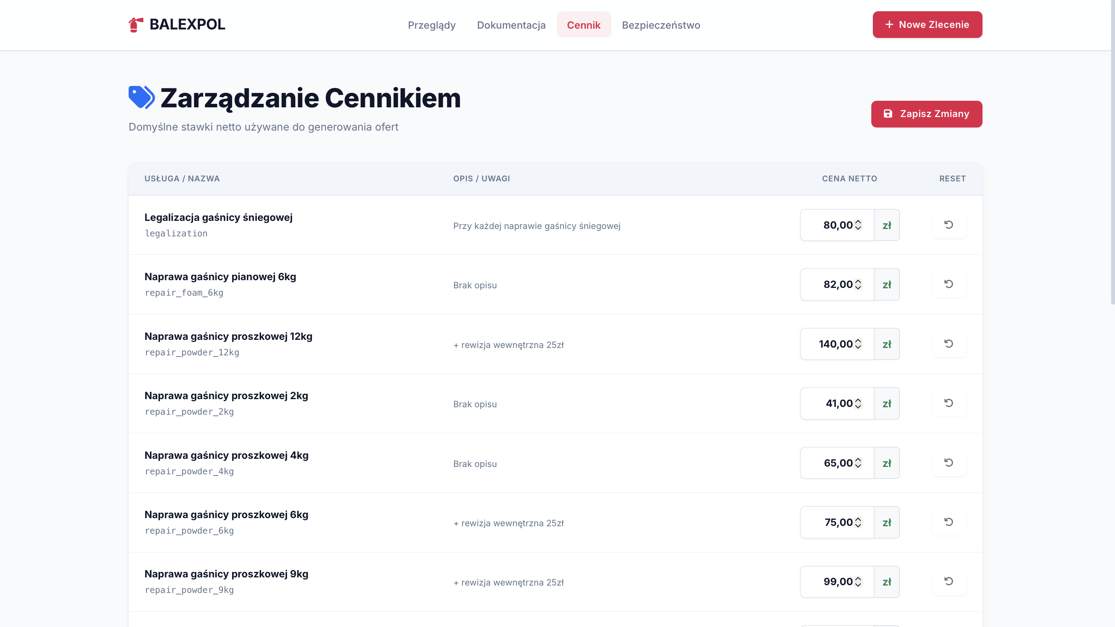Reset the repair_powder_4kg price

point(948,463)
